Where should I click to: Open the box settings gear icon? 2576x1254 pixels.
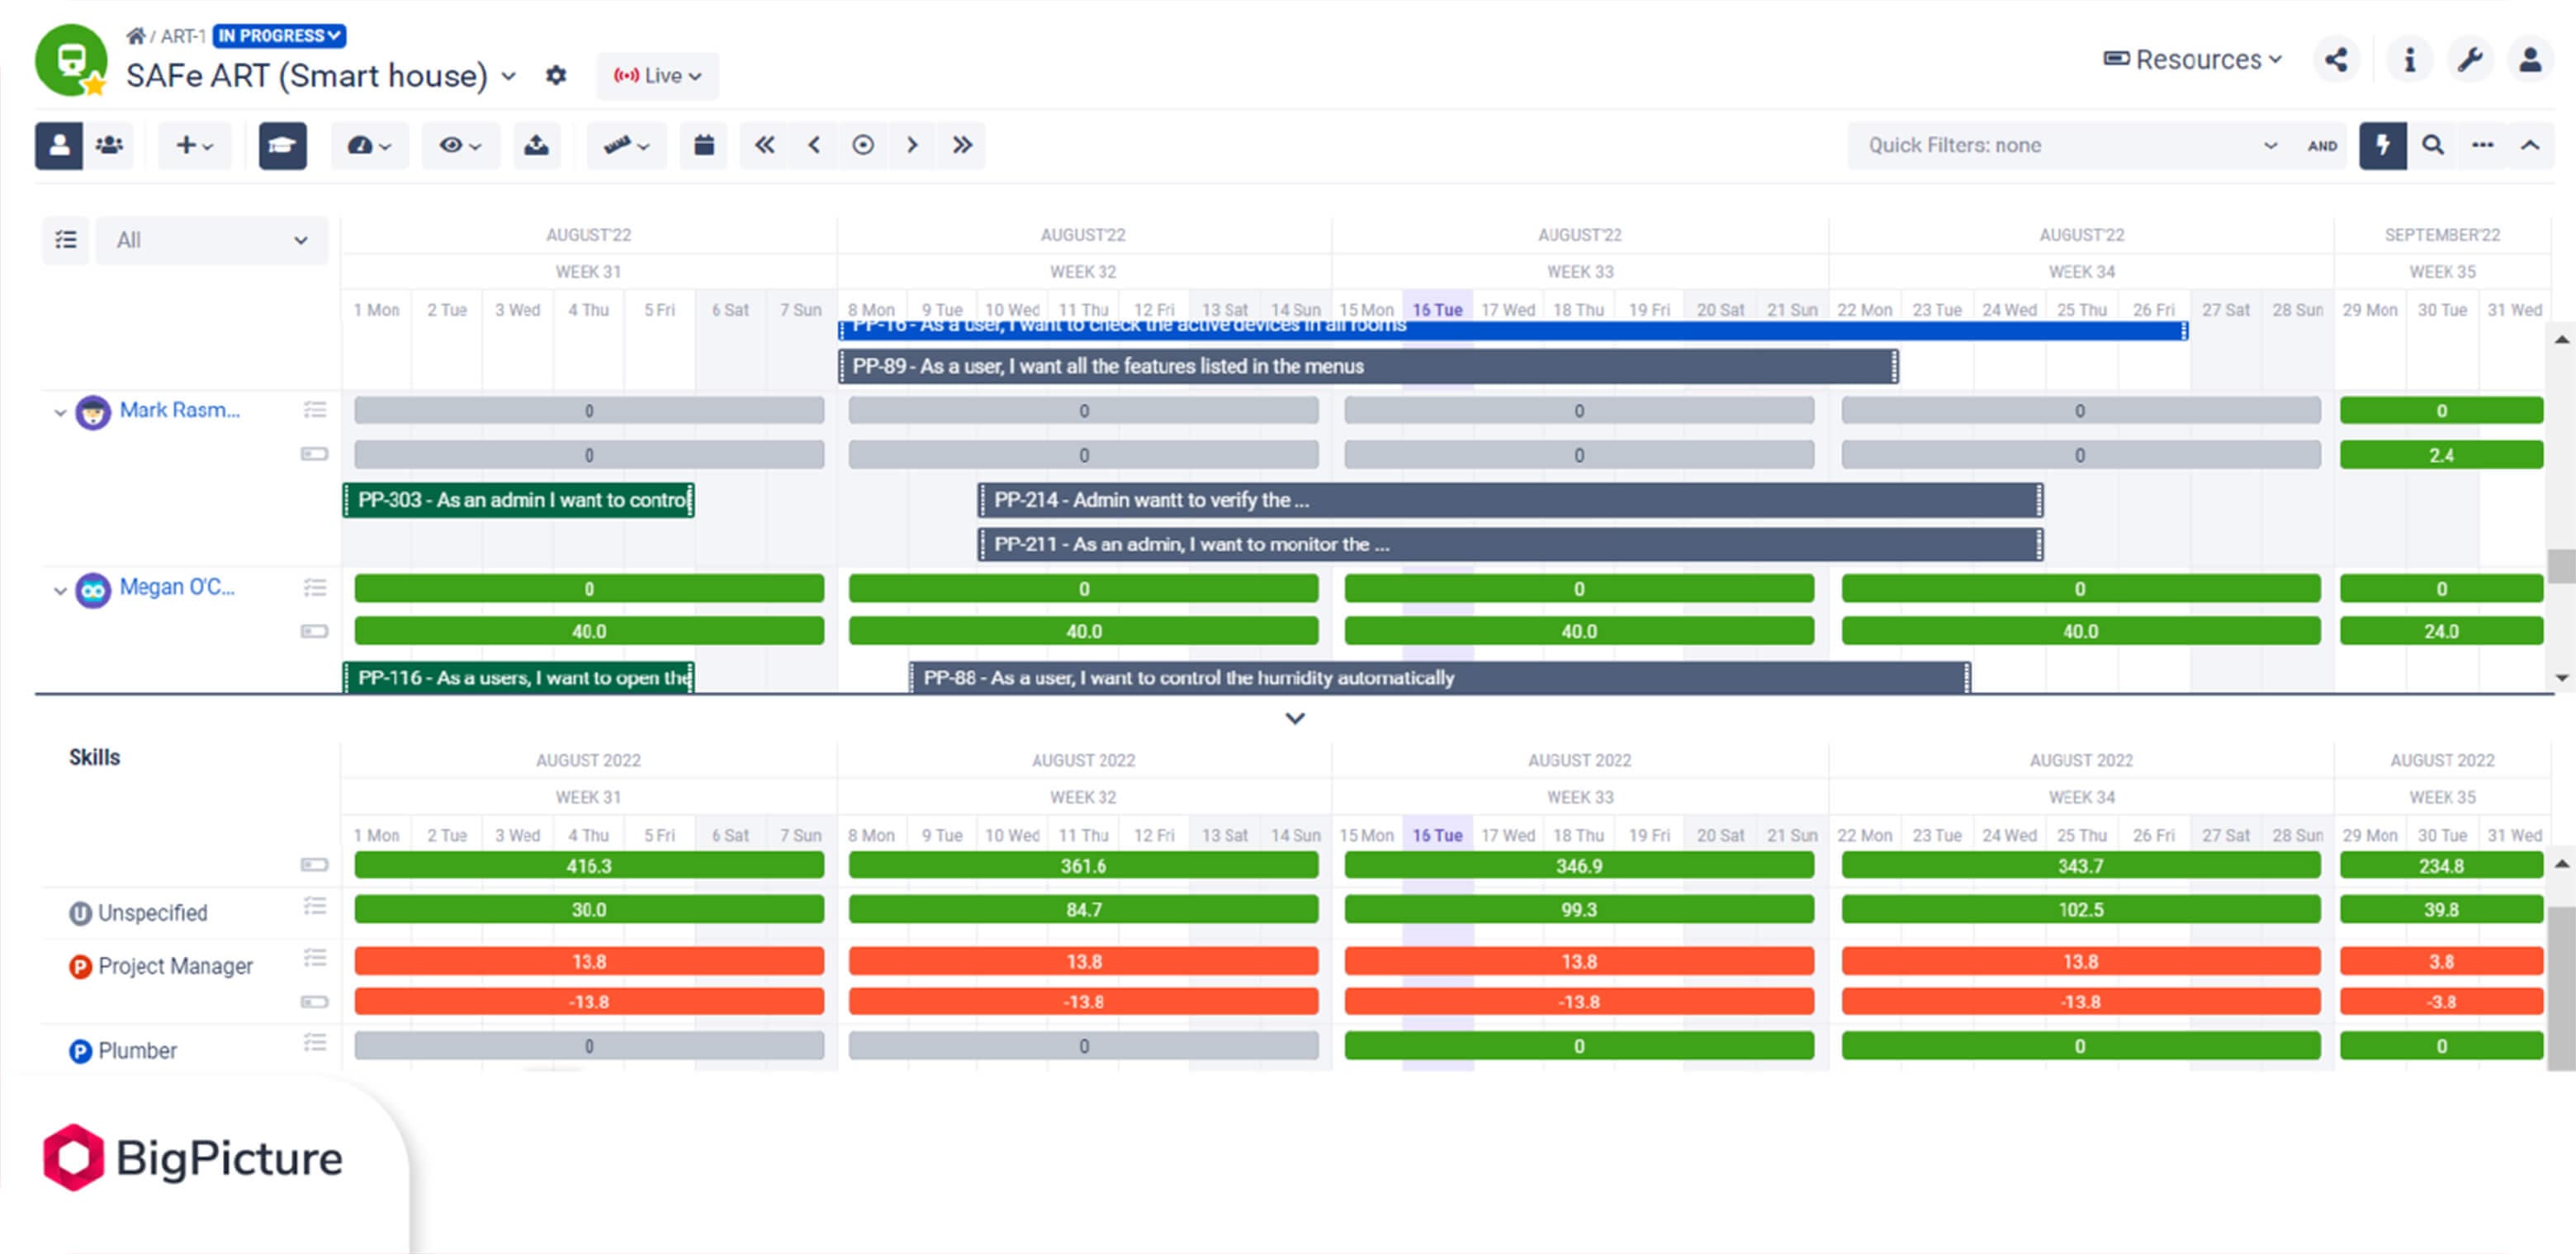pyautogui.click(x=556, y=76)
